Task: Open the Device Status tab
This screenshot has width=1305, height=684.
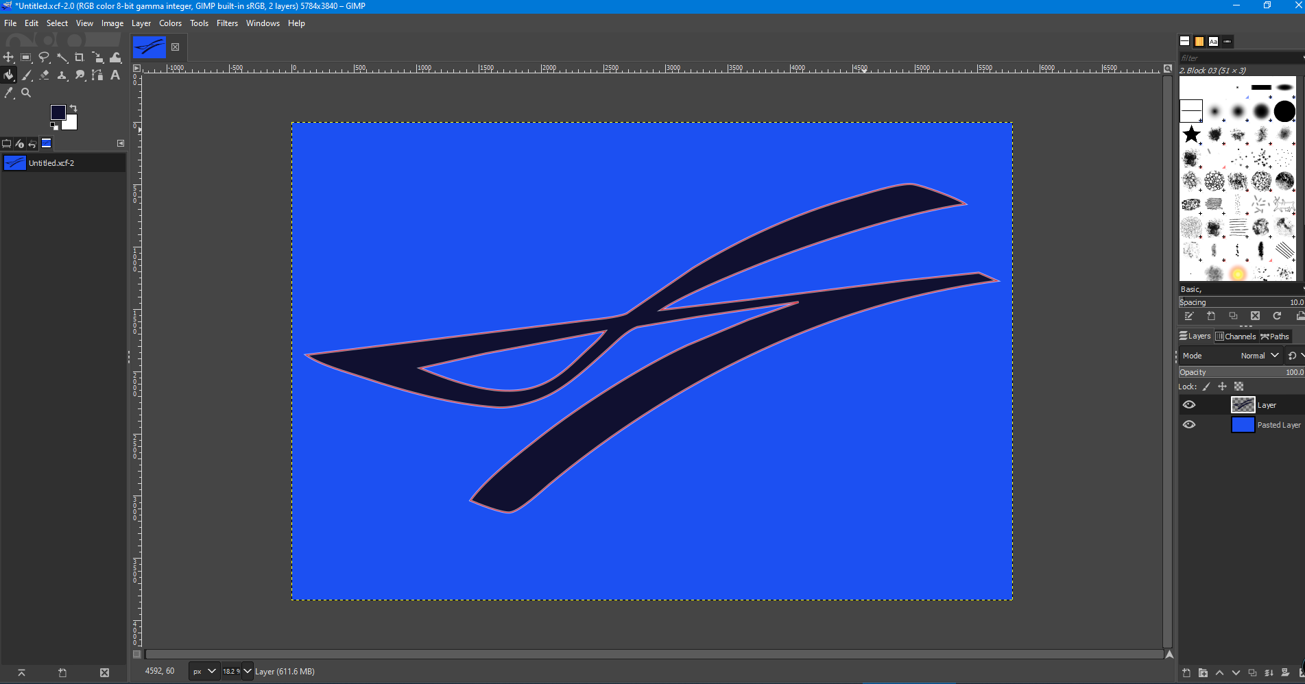Action: point(20,143)
